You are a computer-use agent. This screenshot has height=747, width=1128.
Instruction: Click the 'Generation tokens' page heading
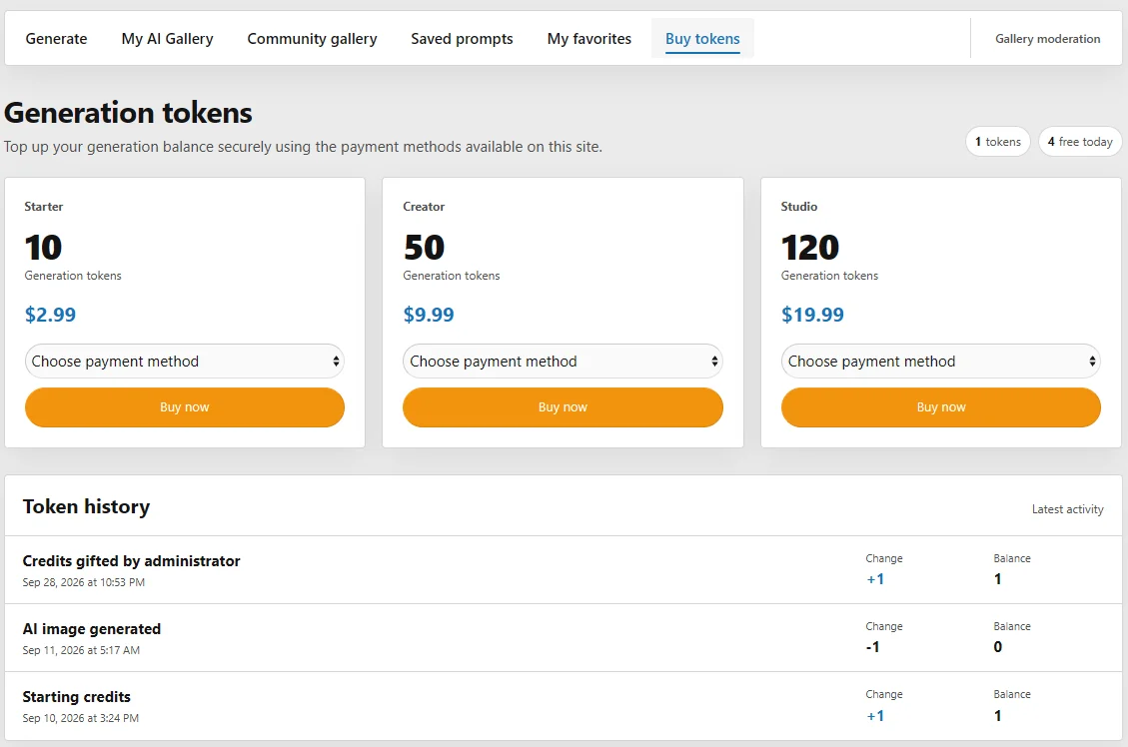(128, 113)
